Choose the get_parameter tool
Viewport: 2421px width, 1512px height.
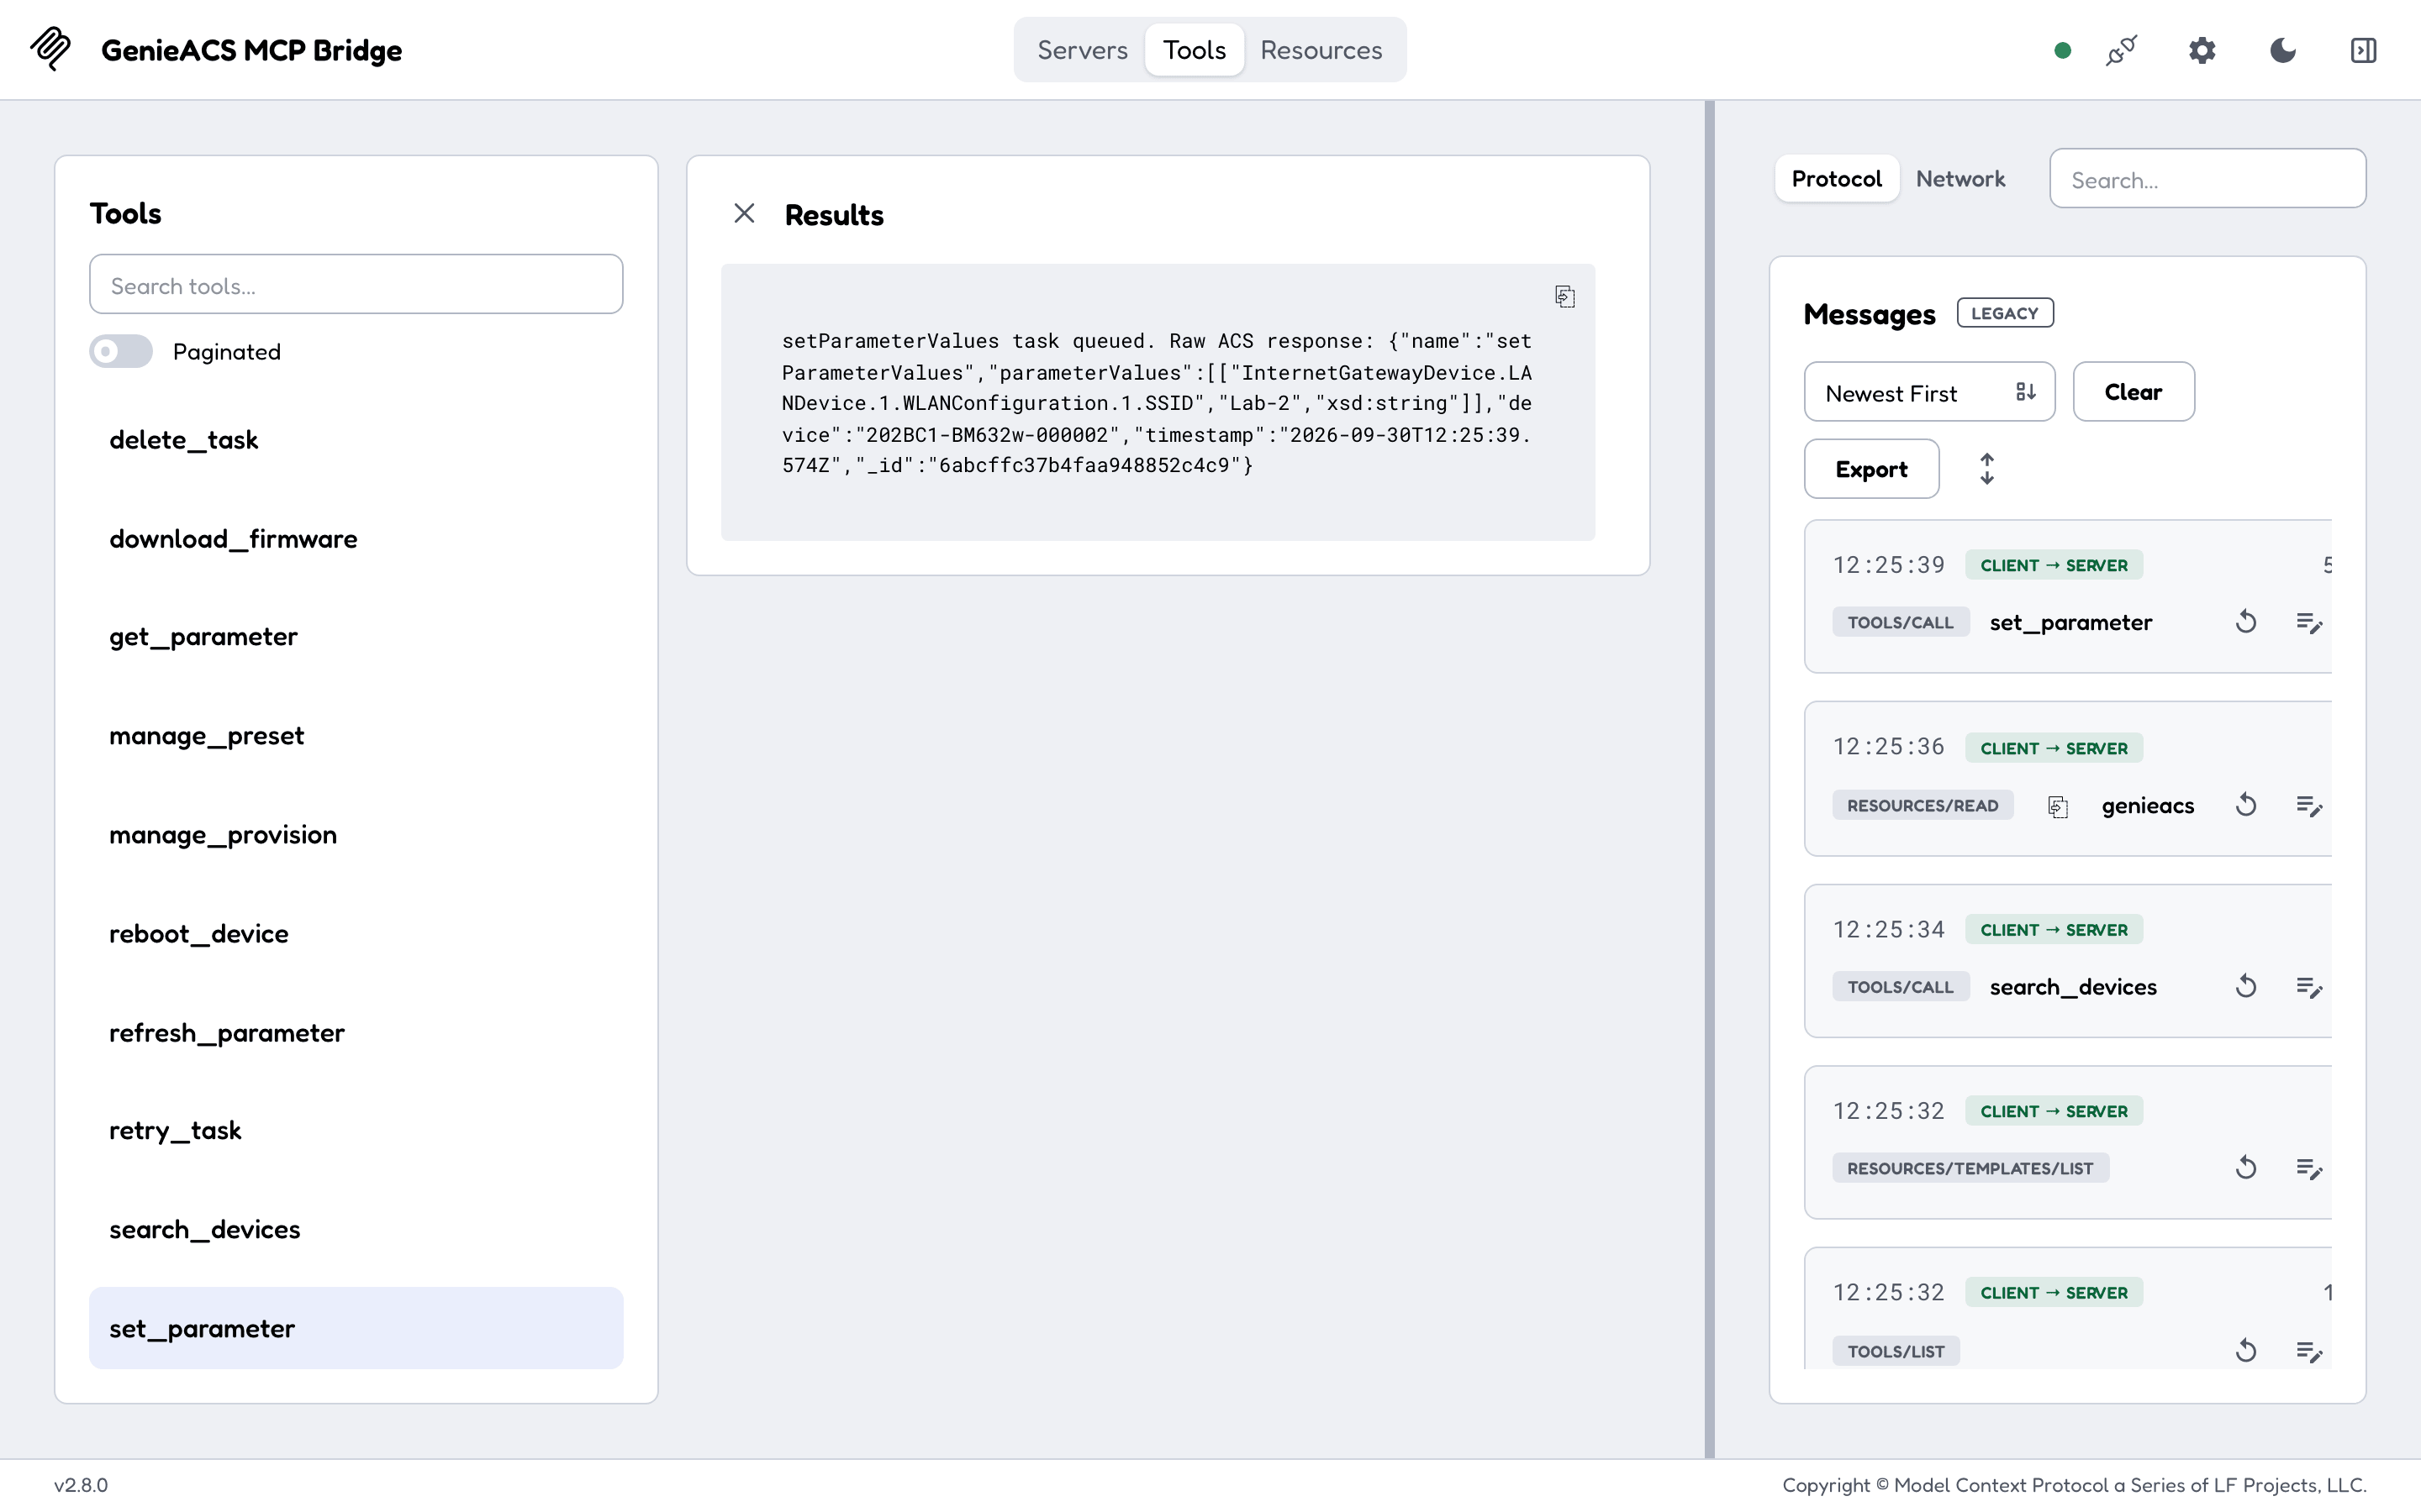point(356,637)
